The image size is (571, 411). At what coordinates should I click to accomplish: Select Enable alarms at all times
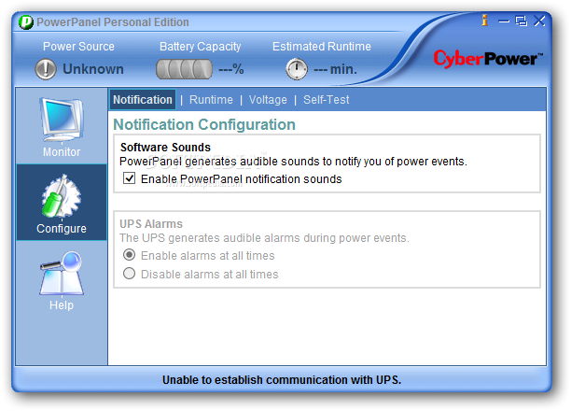[x=130, y=255]
